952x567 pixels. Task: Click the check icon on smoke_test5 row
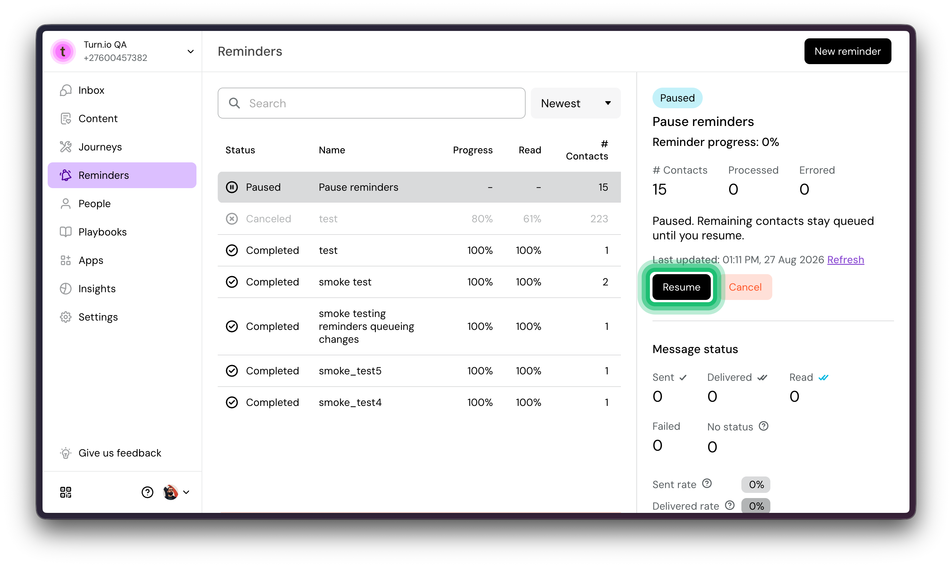pos(232,370)
